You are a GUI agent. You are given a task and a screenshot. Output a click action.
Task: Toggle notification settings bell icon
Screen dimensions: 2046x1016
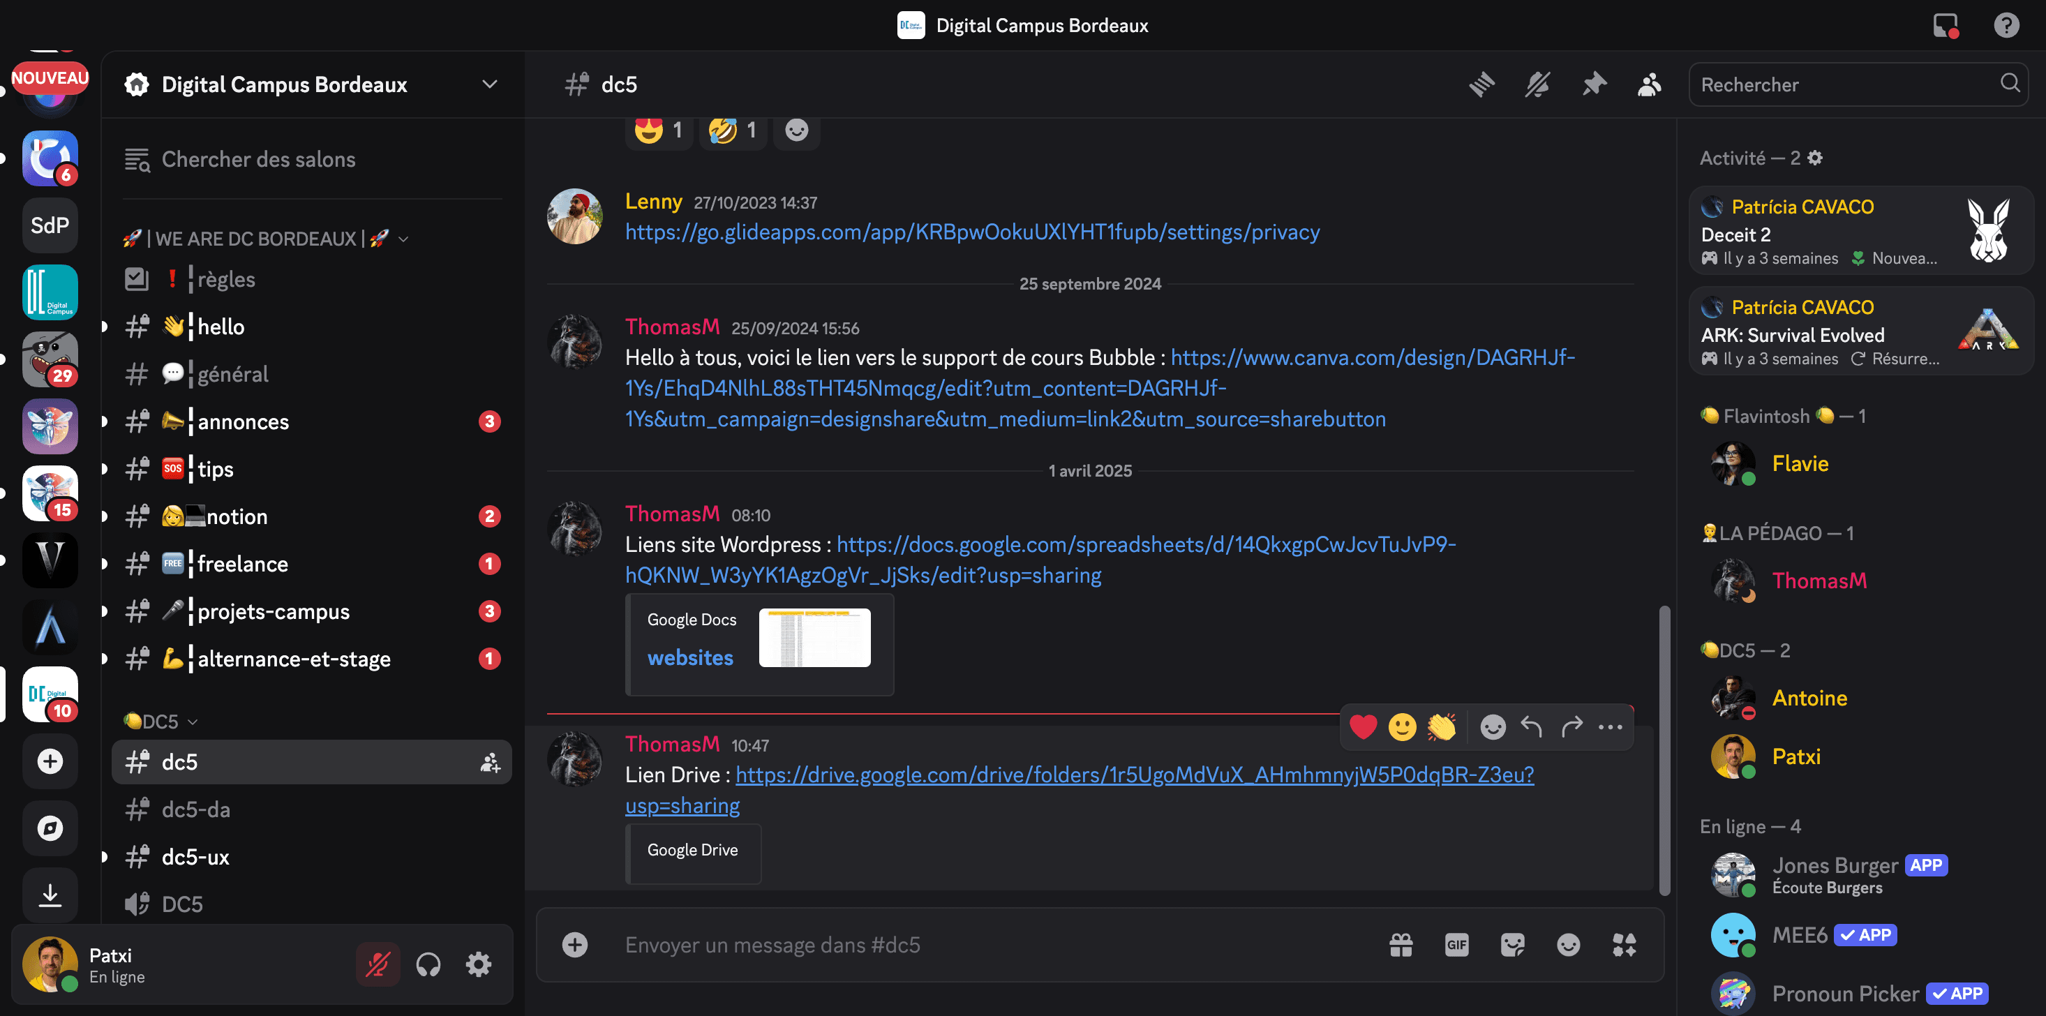[1537, 84]
